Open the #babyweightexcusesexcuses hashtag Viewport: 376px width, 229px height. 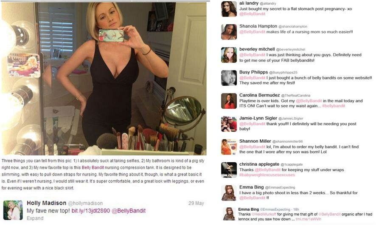pyautogui.click(x=267, y=175)
